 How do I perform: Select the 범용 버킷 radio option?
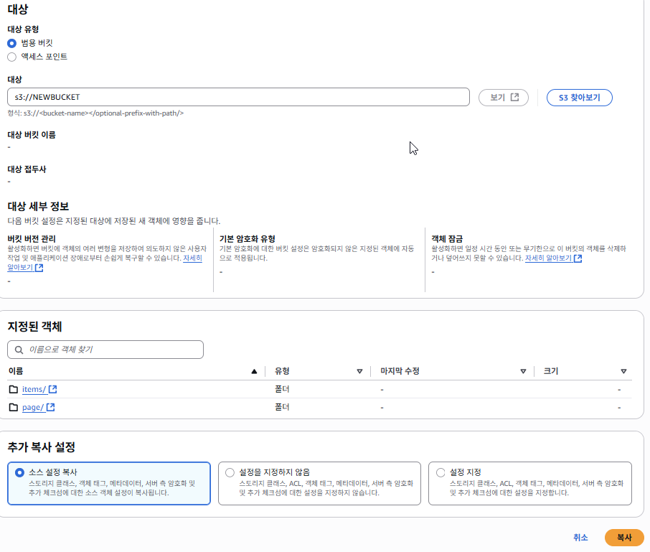(11, 43)
